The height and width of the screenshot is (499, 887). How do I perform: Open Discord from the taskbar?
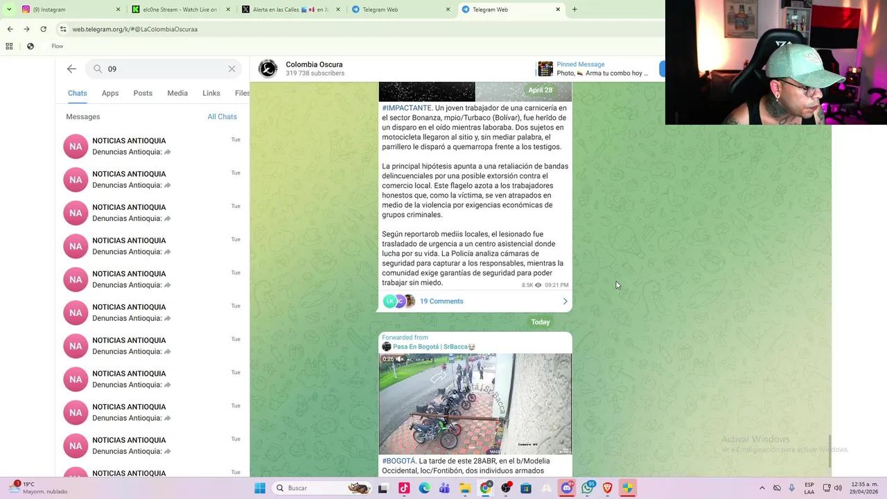tap(567, 488)
